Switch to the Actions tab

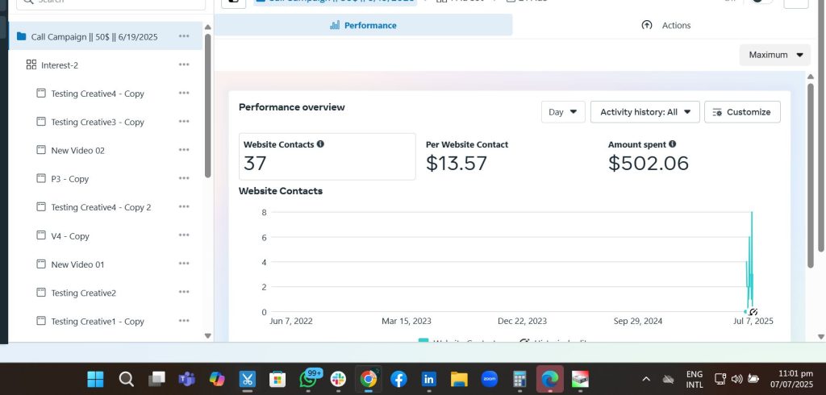click(x=666, y=25)
